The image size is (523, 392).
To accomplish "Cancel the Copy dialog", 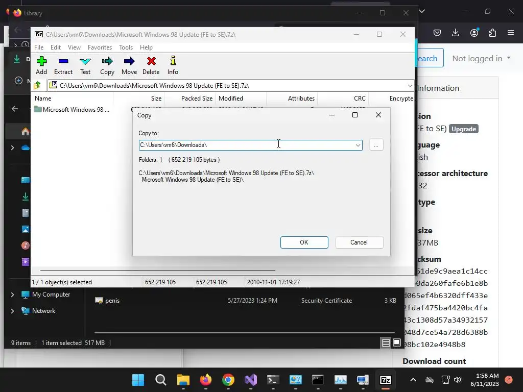I will (359, 242).
